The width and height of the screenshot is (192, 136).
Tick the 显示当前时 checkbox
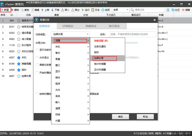(37, 50)
